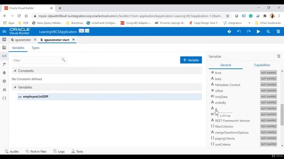This screenshot has width=284, height=159.
Task: Open the Integration bookmark
Action: point(233,23)
